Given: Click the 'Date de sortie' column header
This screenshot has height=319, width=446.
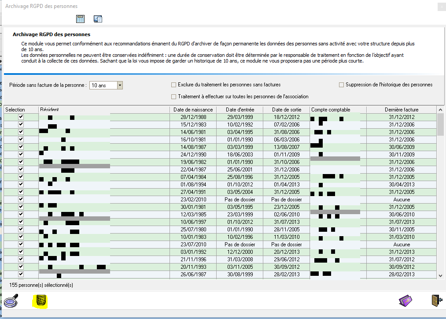Looking at the screenshot, I should point(286,109).
